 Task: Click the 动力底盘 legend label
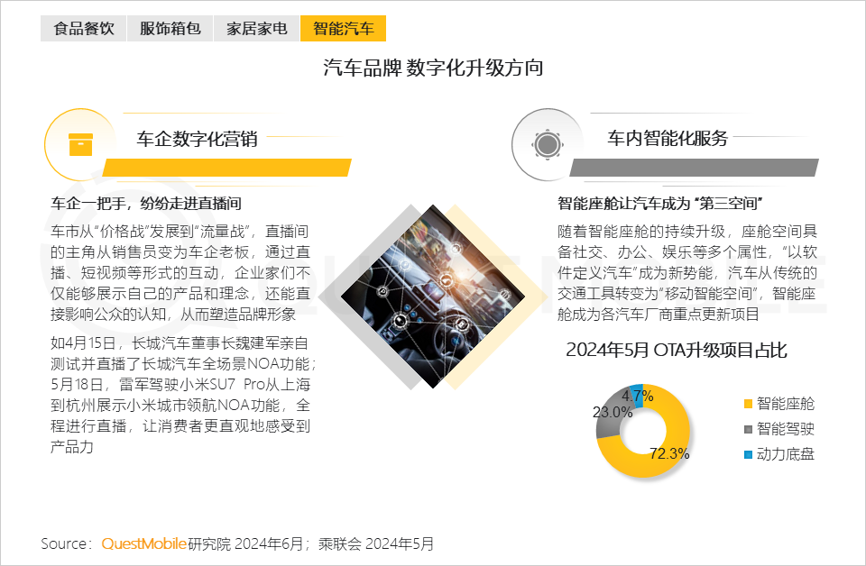[x=786, y=454]
